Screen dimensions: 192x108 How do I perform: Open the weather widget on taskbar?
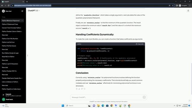coord(5,106)
